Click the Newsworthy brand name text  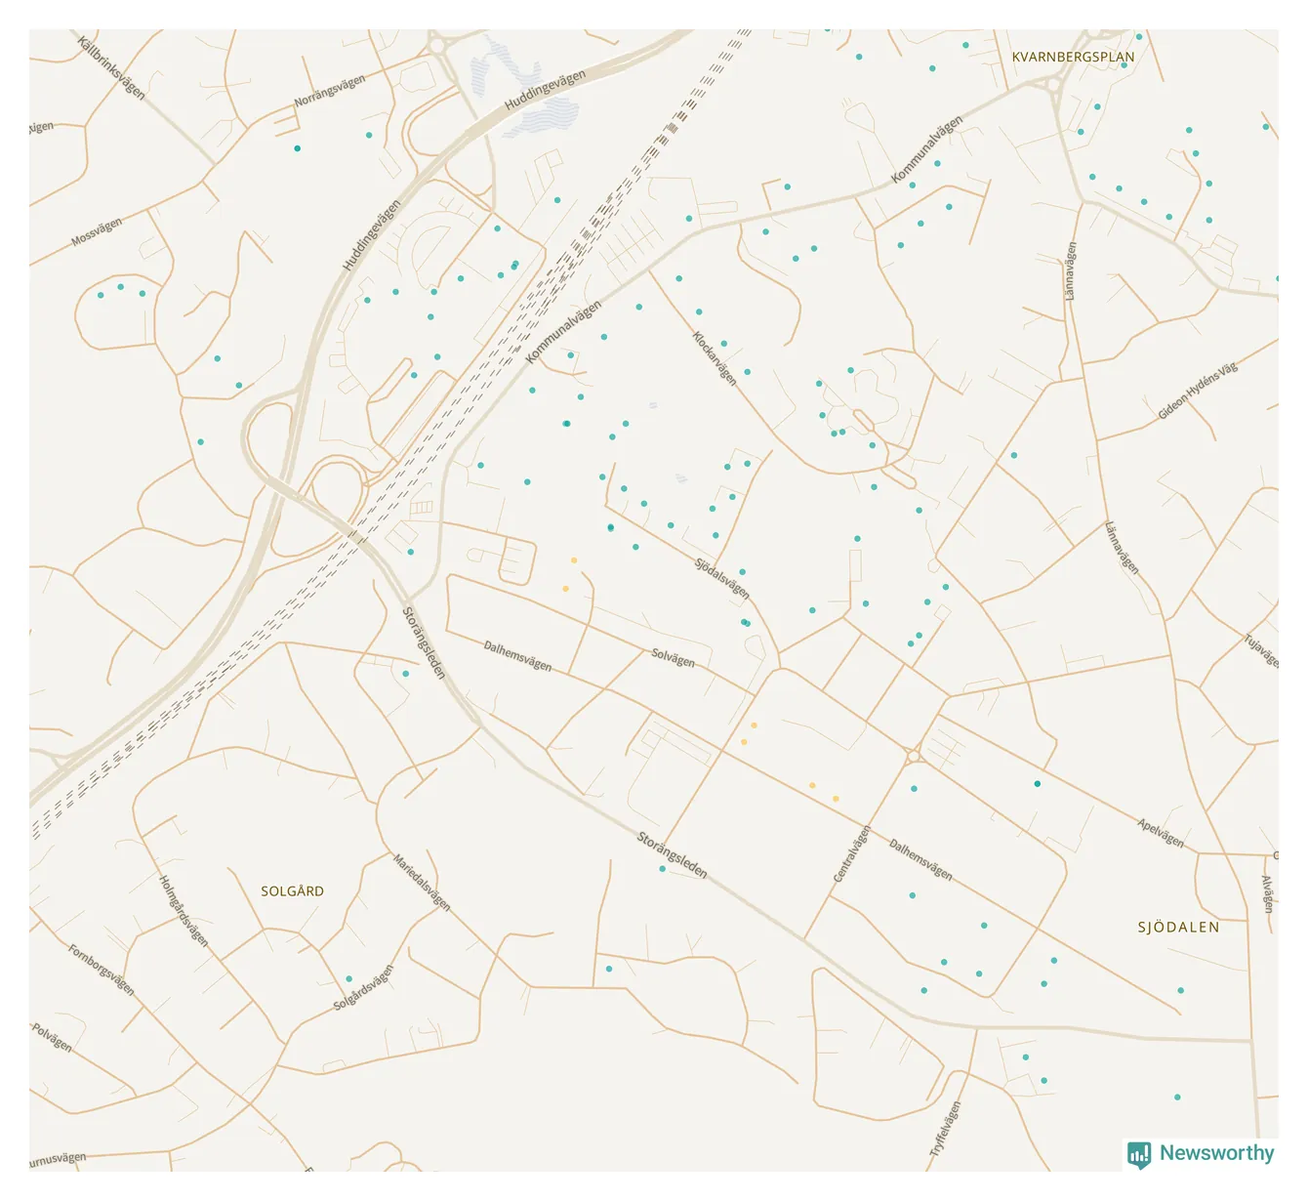pos(1216,1153)
